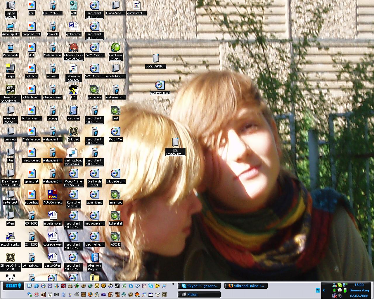
Task: Switch to the Malen taskbar window
Action: [x=200, y=295]
